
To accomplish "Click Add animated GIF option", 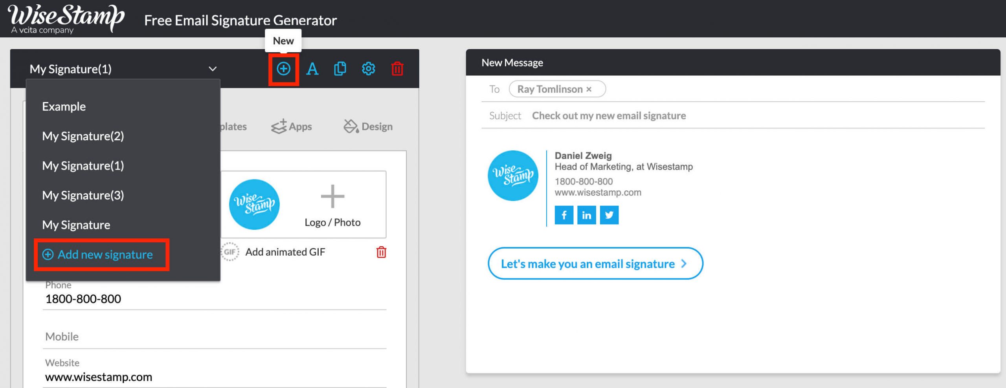I will (285, 252).
